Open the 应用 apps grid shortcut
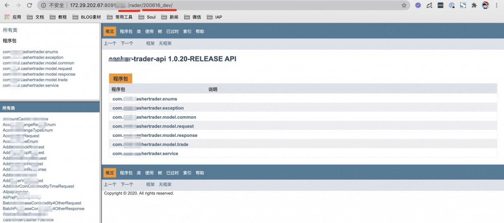This screenshot has height=223, width=504. click(13, 17)
